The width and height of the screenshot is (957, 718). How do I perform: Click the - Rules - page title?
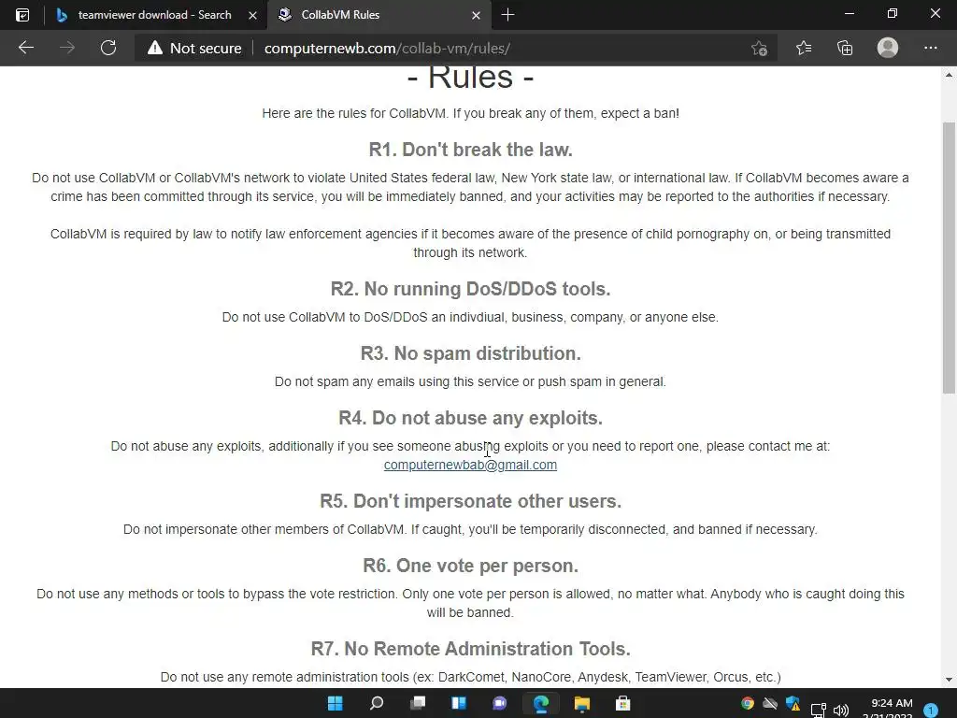[470, 78]
